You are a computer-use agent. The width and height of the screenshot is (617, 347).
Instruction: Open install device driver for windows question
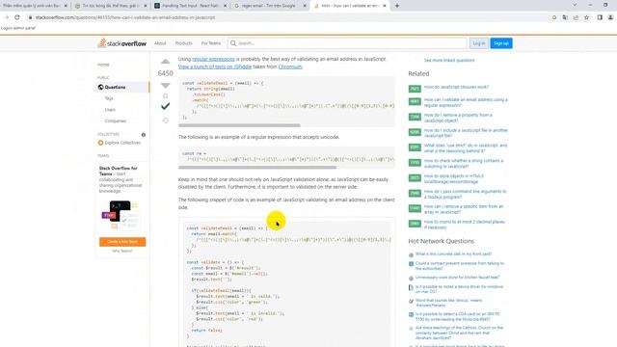coord(459,289)
